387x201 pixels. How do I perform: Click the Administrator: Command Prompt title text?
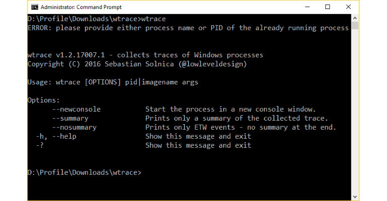click(81, 7)
